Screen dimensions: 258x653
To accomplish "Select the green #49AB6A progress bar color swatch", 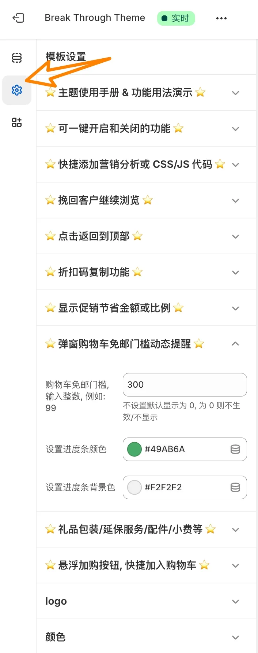I will 134,449.
